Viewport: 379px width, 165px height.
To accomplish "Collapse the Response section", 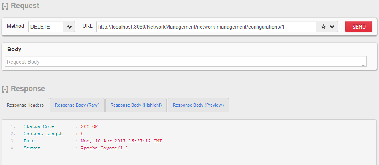I will click(x=5, y=89).
